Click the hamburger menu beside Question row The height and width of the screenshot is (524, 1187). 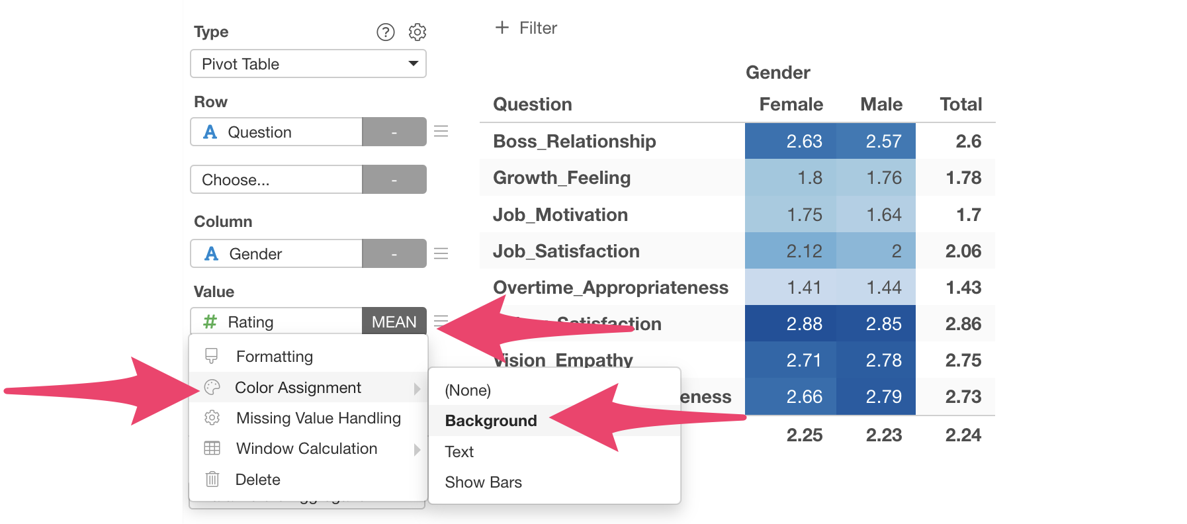(441, 132)
